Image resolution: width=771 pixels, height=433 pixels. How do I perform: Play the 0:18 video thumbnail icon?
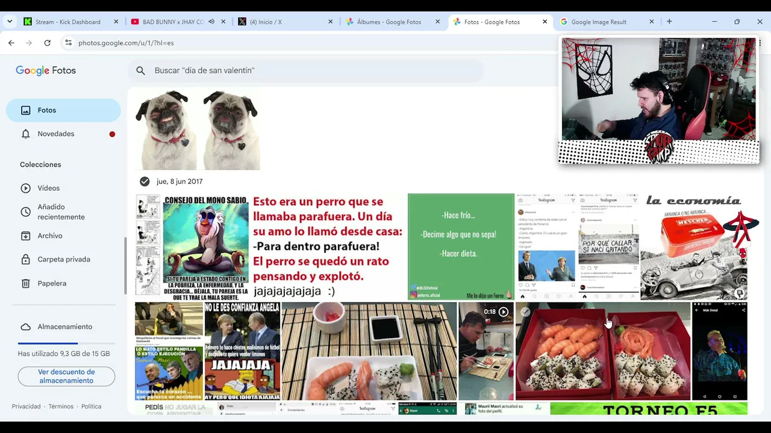(504, 312)
